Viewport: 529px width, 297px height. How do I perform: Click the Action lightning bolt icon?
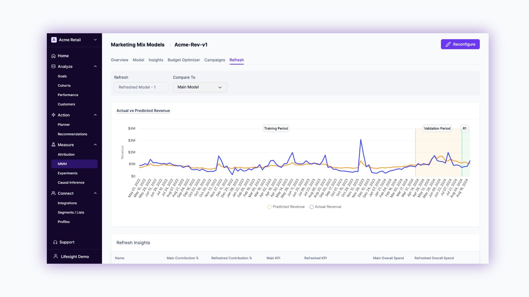click(x=53, y=115)
